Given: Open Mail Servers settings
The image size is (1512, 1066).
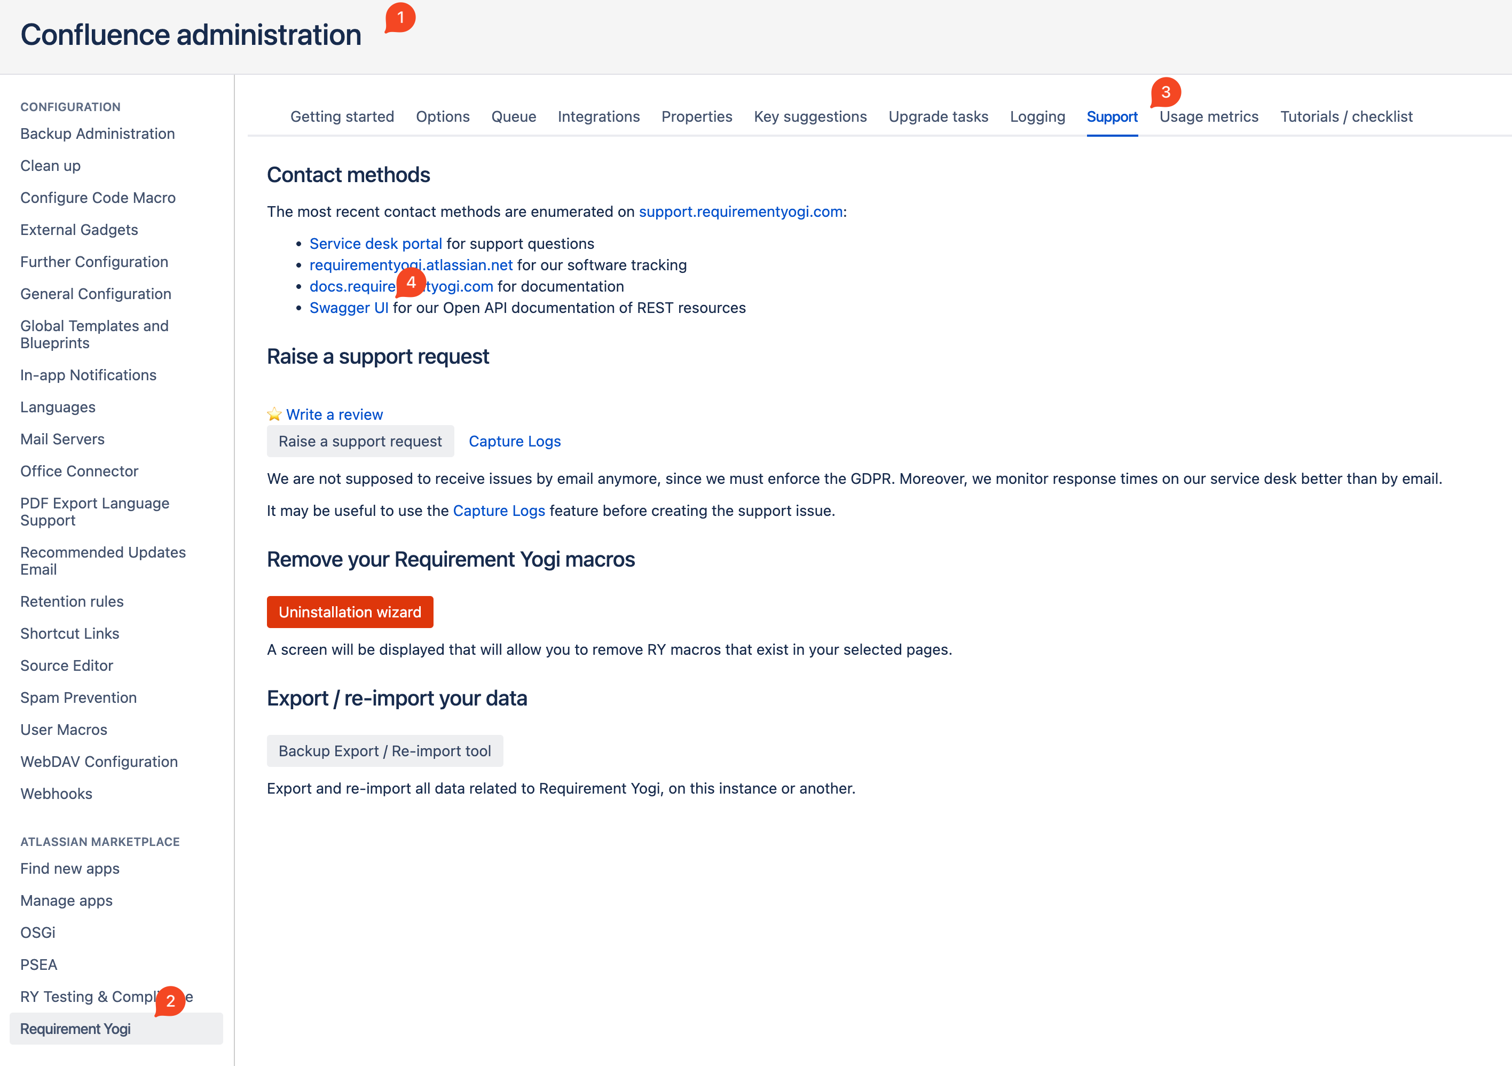Looking at the screenshot, I should [62, 440].
